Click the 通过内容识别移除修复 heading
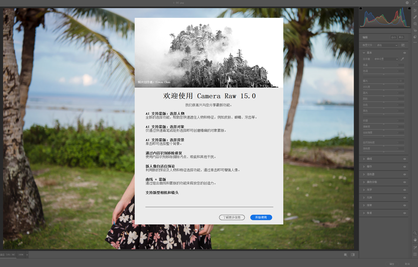The height and width of the screenshot is (267, 418). click(164, 153)
